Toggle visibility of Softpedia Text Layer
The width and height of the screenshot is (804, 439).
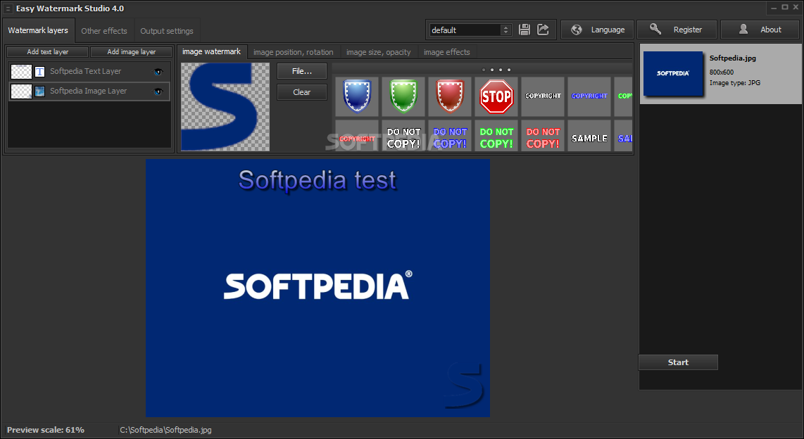pos(158,72)
